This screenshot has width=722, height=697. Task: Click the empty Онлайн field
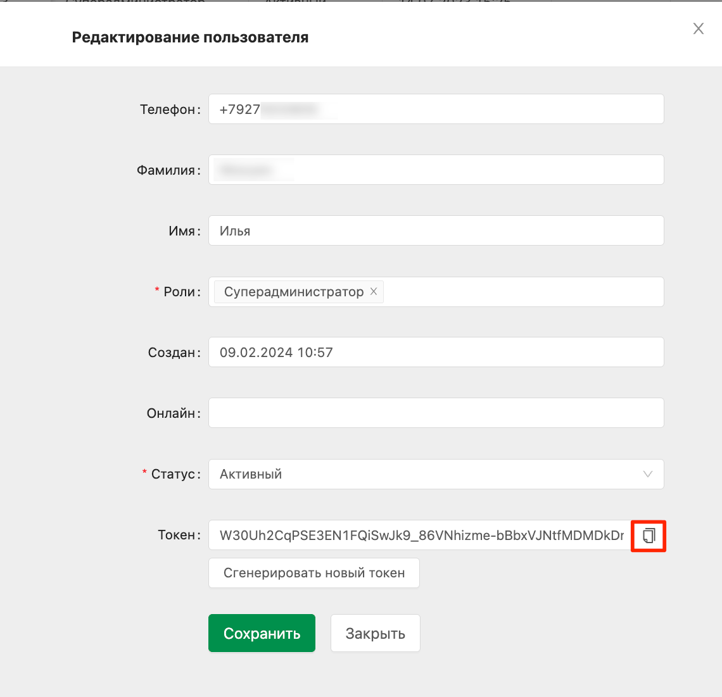(x=436, y=413)
